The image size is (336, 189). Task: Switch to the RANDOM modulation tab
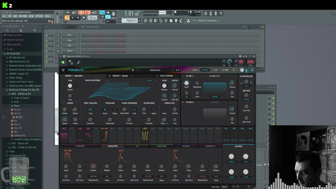(x=186, y=146)
